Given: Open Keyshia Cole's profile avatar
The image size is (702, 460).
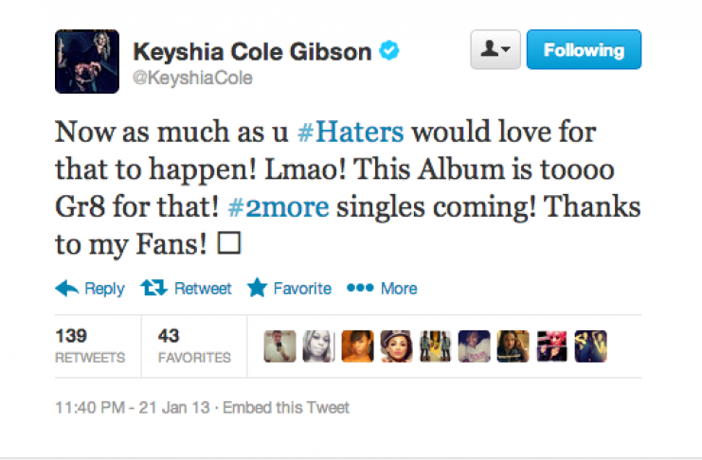Looking at the screenshot, I should [87, 62].
